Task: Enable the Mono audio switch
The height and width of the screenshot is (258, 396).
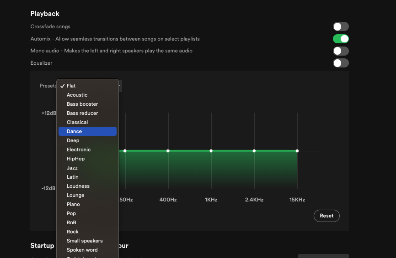Action: coord(341,51)
